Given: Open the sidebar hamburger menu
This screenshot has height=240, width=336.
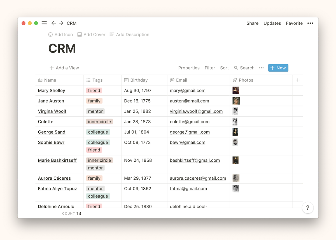Looking at the screenshot, I should [x=44, y=23].
